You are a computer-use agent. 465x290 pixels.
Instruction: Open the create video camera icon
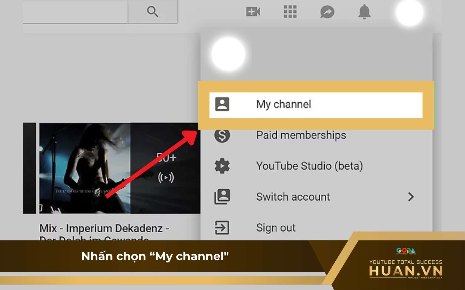[x=253, y=12]
